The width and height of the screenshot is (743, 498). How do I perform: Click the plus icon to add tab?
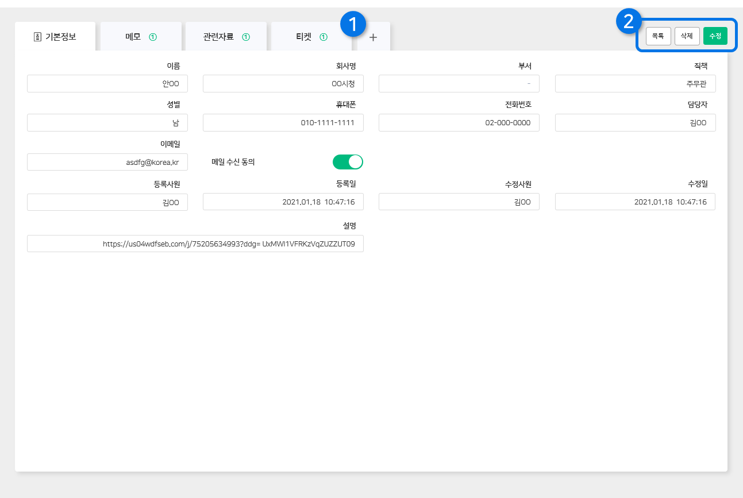click(373, 37)
